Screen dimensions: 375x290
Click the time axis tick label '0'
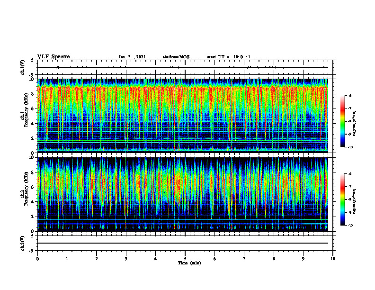pyautogui.click(x=37, y=259)
